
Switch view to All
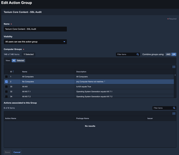tap(14, 61)
